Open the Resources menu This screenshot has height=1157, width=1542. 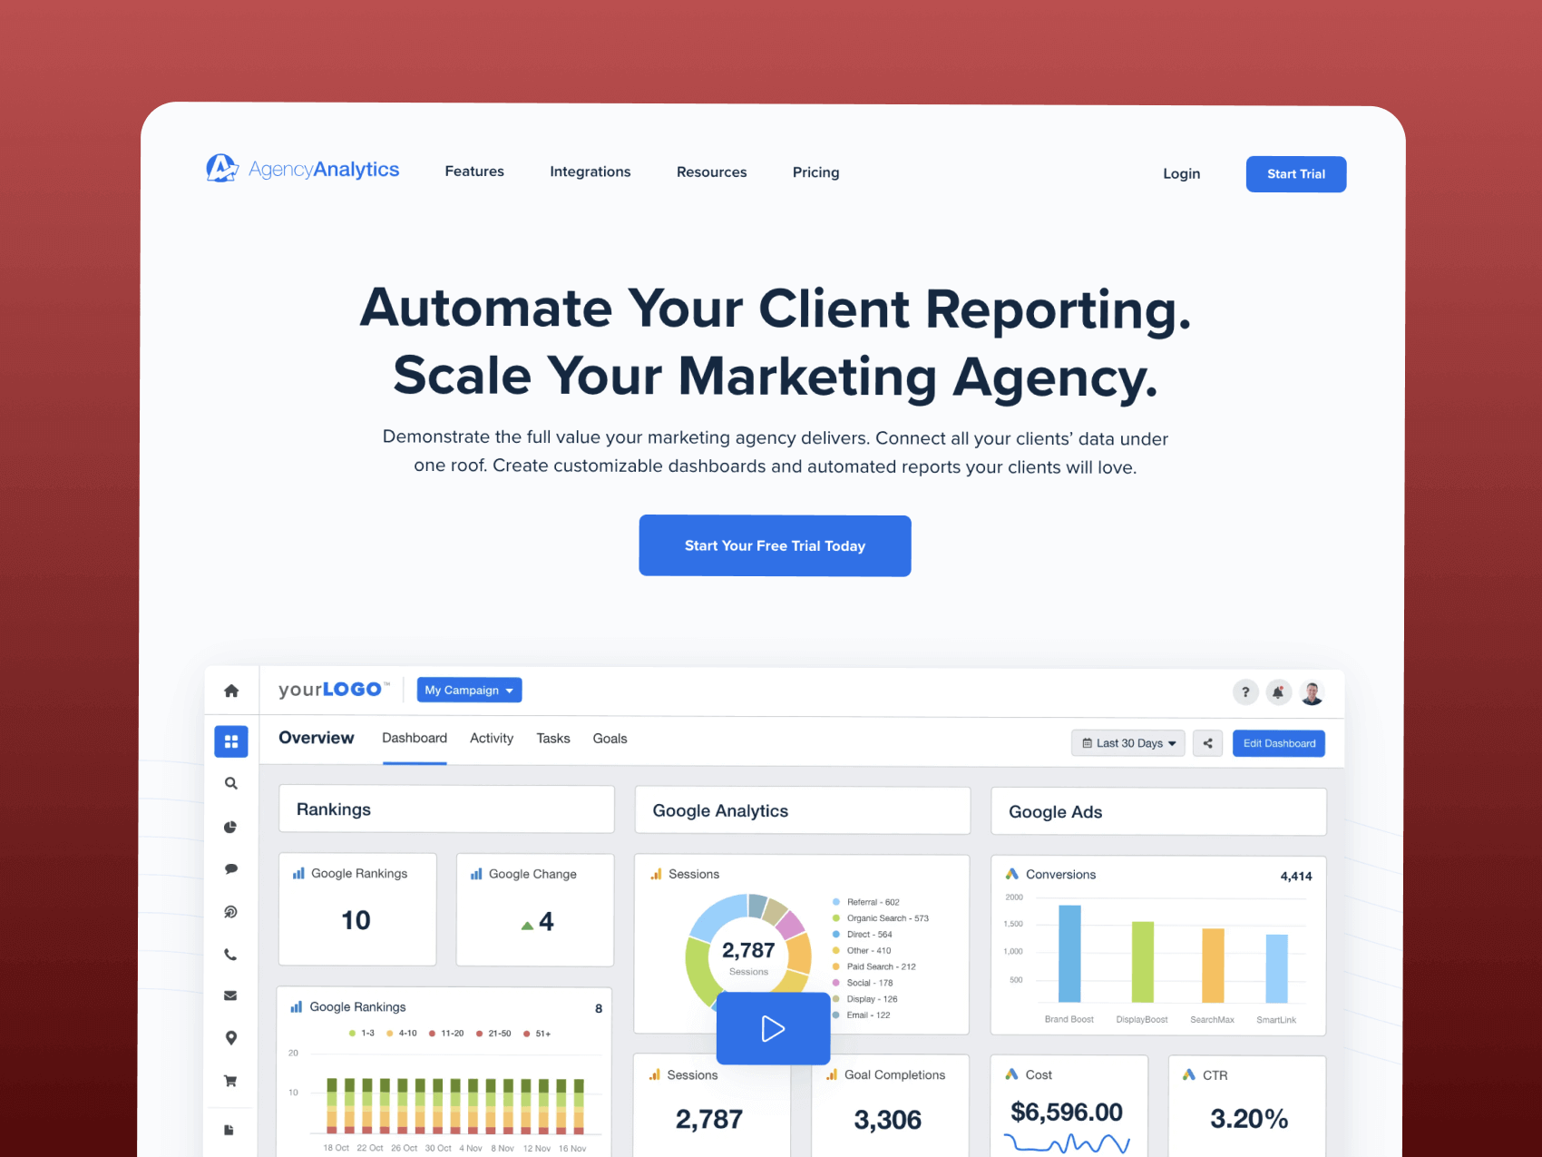[712, 172]
